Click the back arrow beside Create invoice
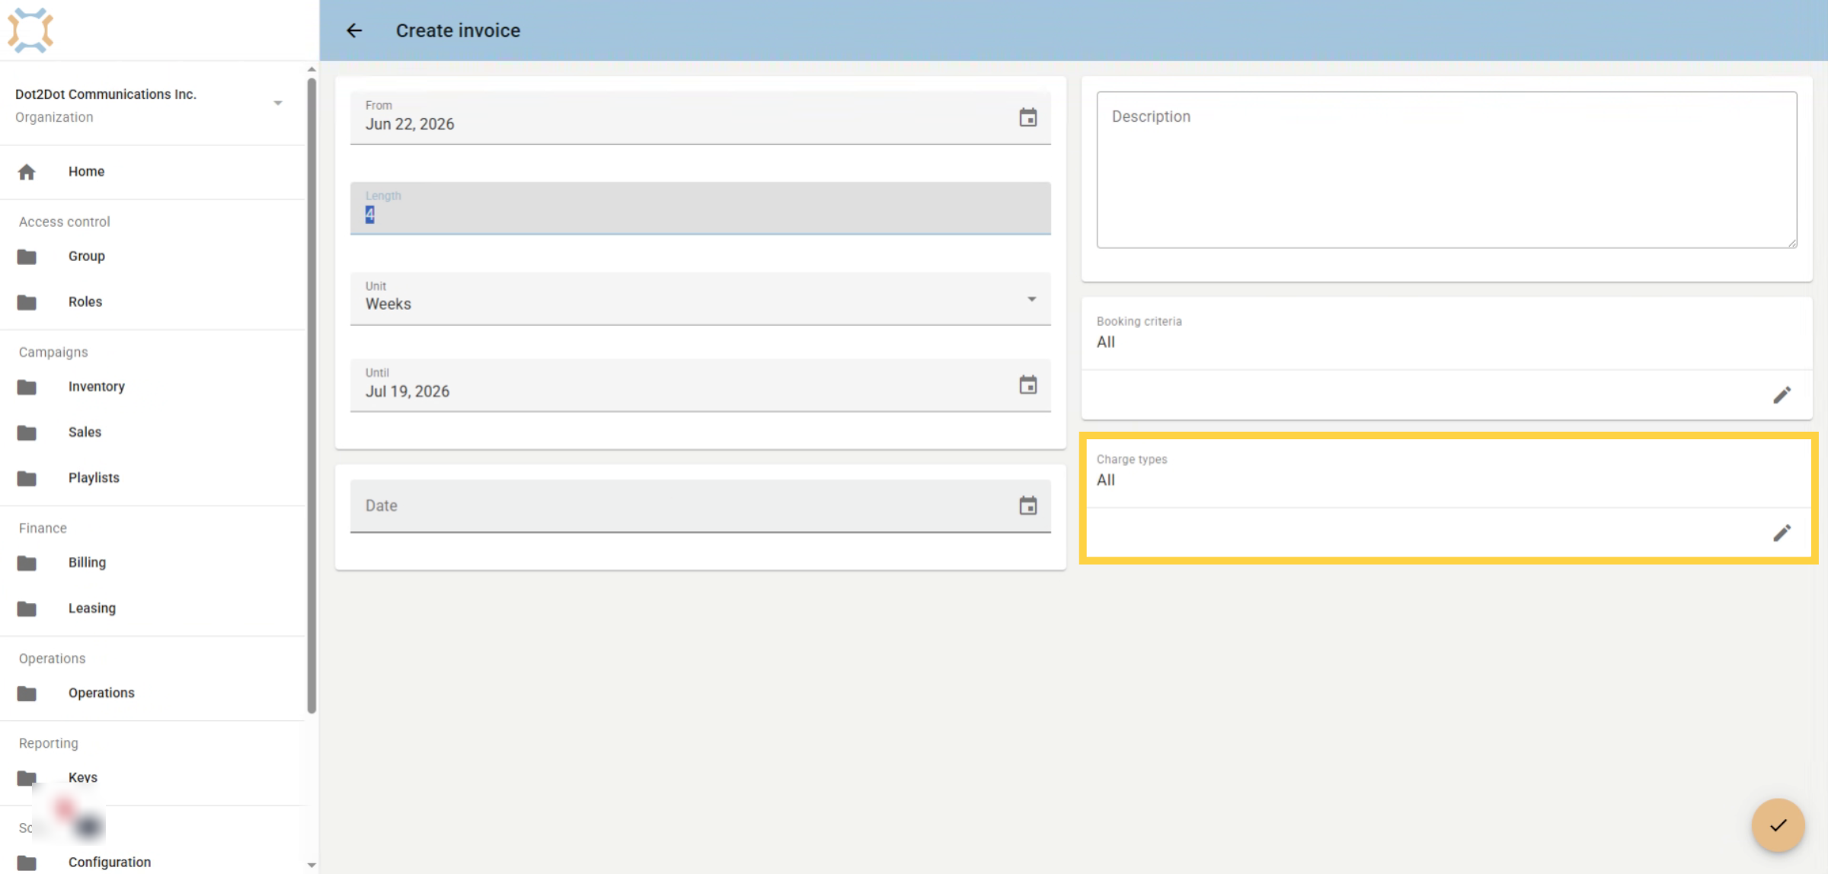Viewport: 1828px width, 874px height. point(354,30)
